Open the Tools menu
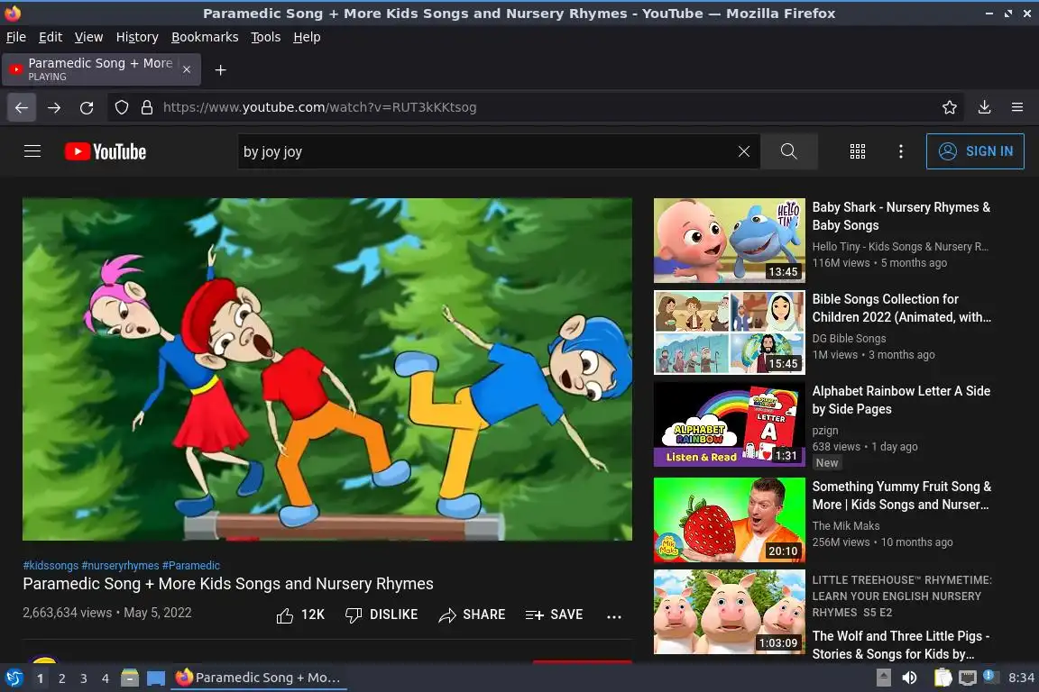The image size is (1039, 692). point(266,37)
